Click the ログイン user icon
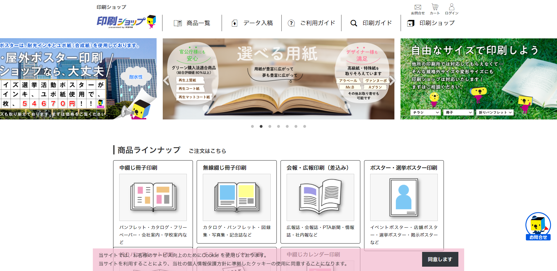557x271 pixels. coord(452,6)
